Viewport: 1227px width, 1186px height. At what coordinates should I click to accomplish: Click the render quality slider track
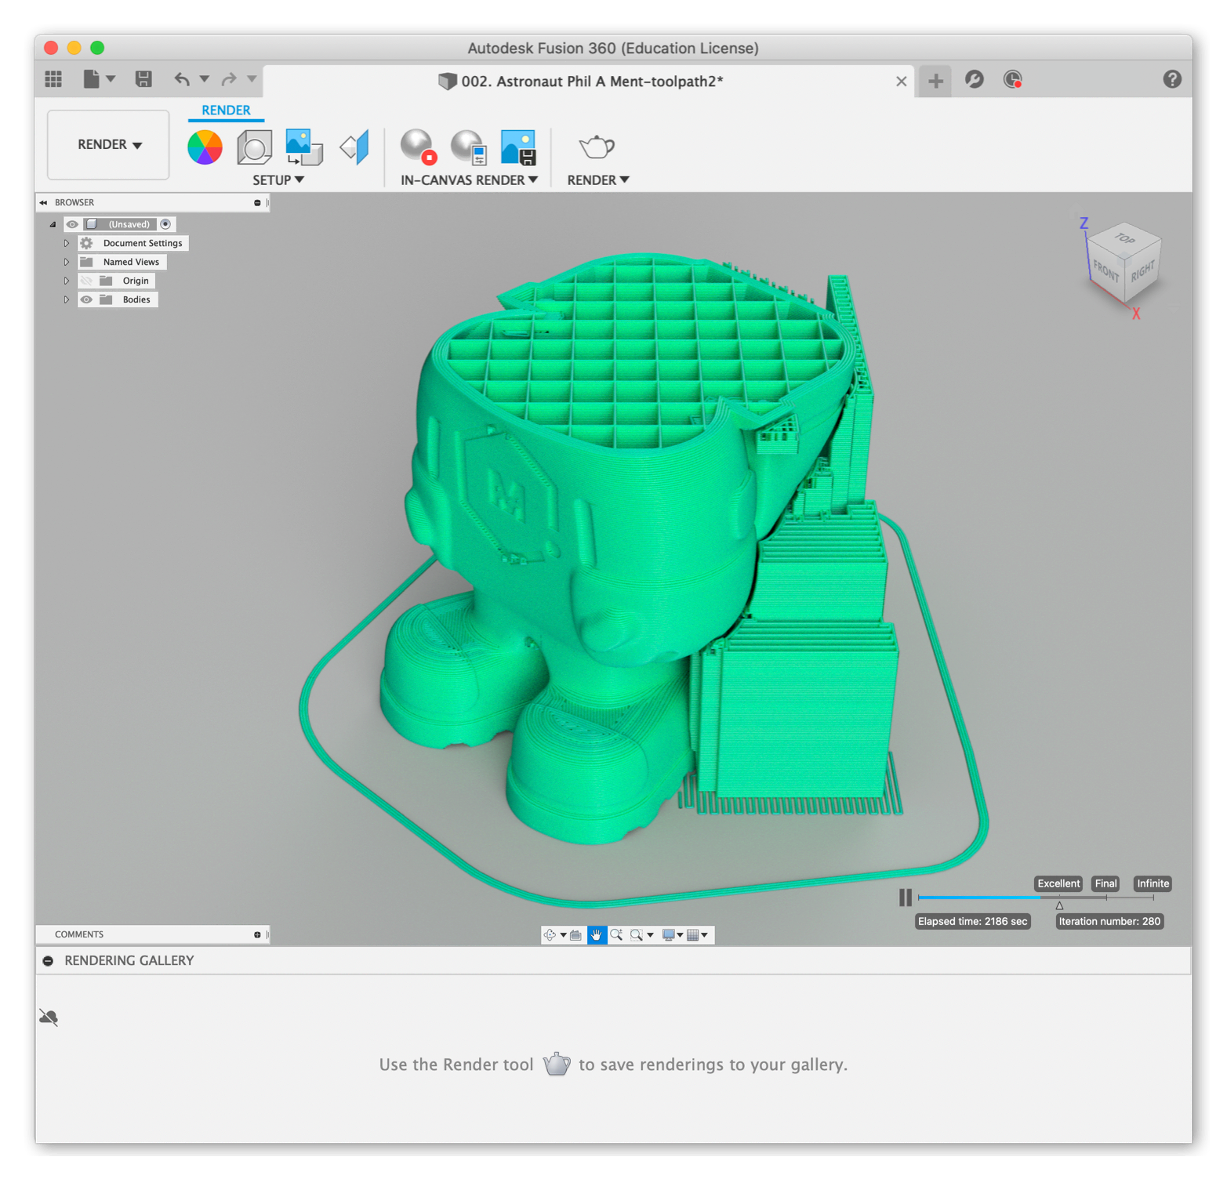(1036, 898)
